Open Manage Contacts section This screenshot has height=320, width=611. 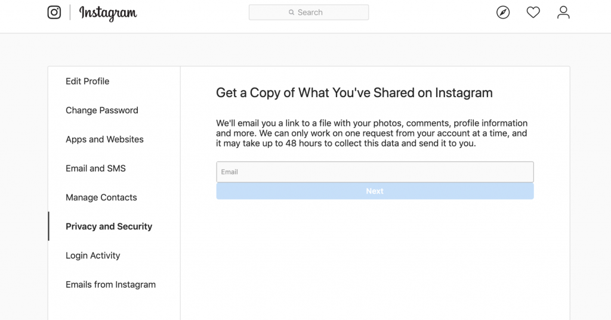(101, 197)
